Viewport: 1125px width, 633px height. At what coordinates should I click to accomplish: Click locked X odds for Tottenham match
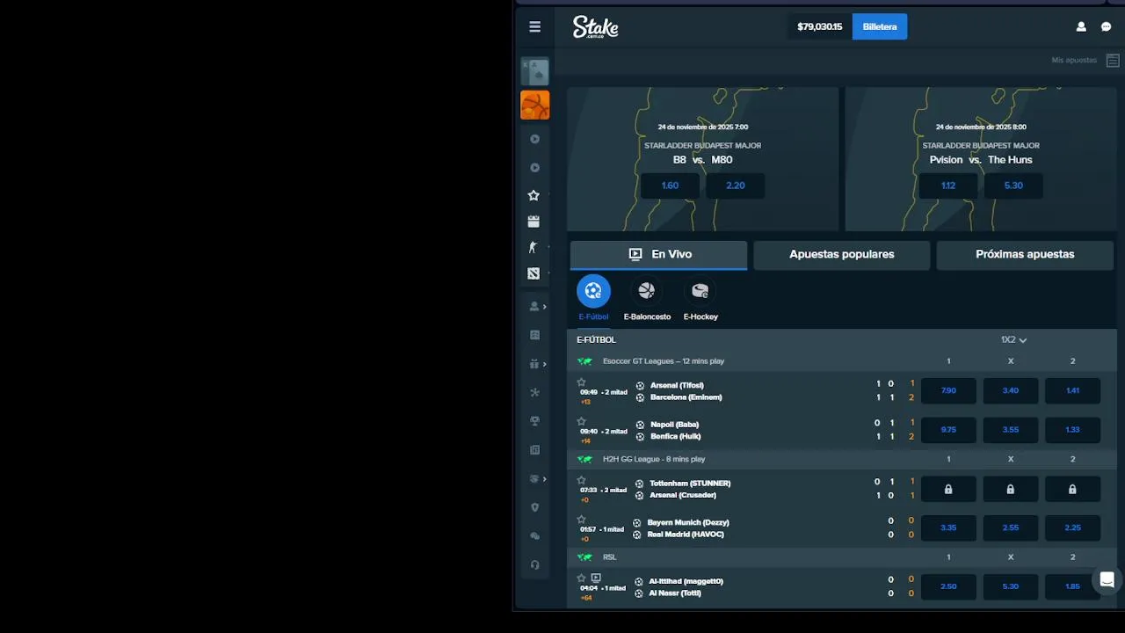[1011, 489]
